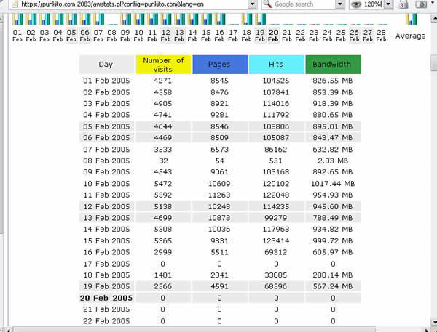This screenshot has width=437, height=332.
Task: Click the '05 Feb 2005' row date
Action: pos(106,126)
